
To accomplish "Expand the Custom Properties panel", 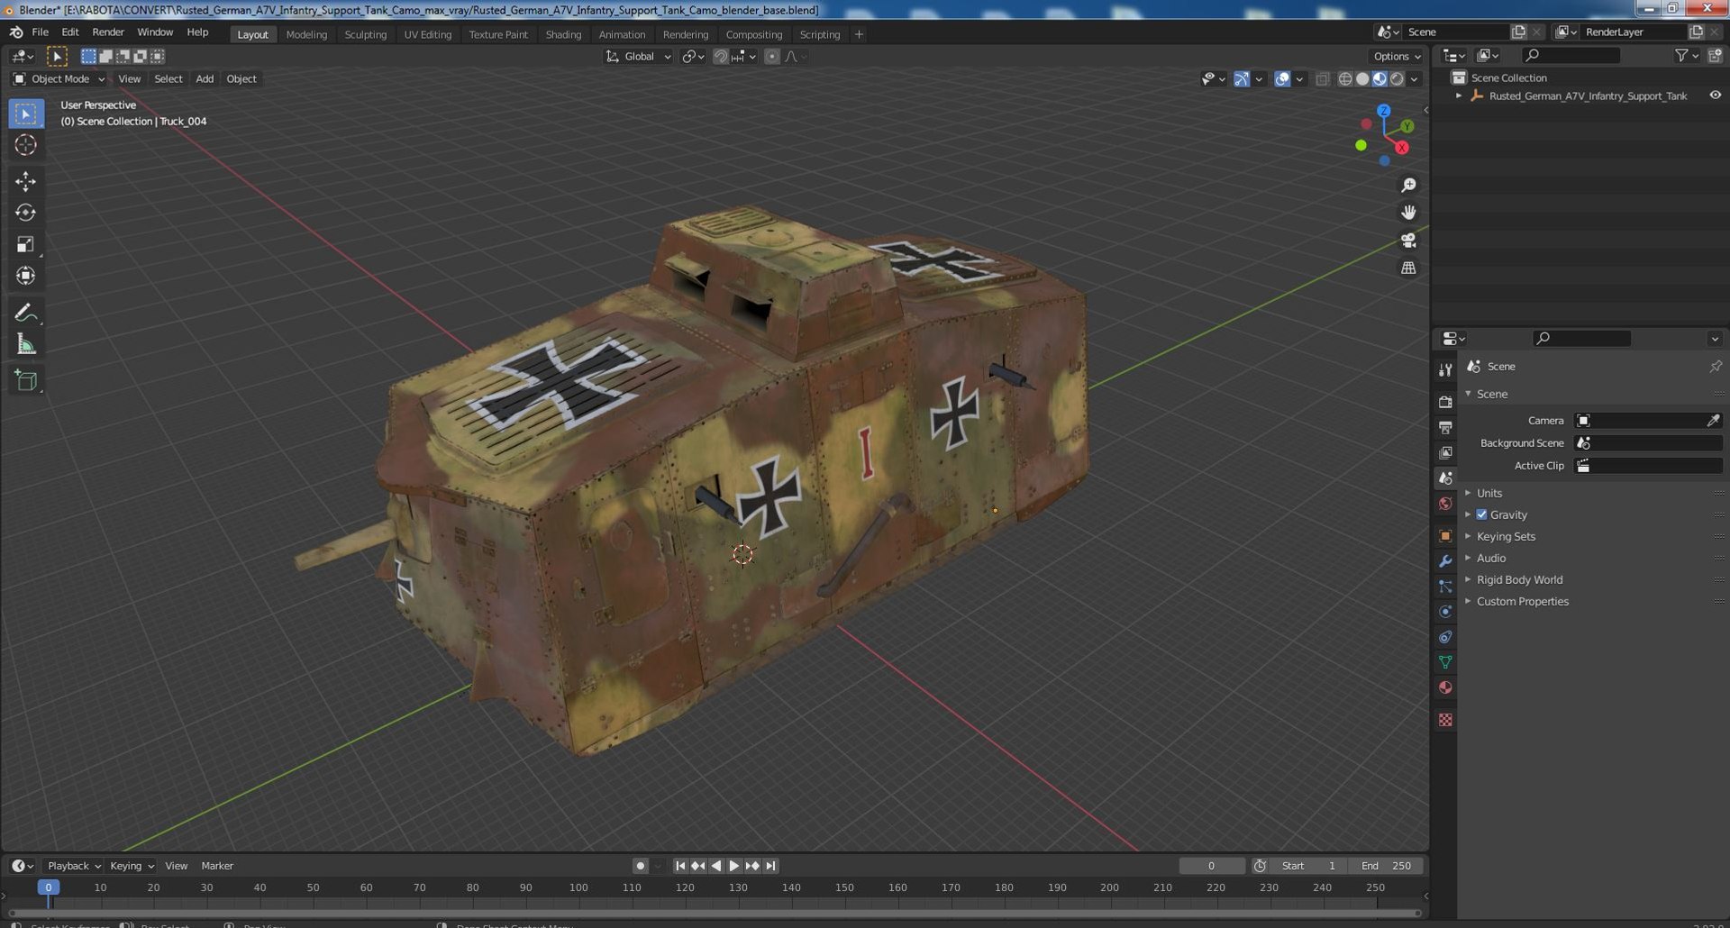I will tap(1522, 601).
